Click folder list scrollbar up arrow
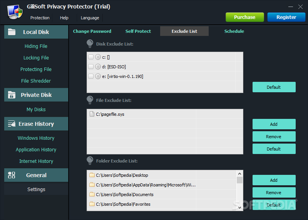Viewport: 308px width, 220px height. click(x=239, y=174)
